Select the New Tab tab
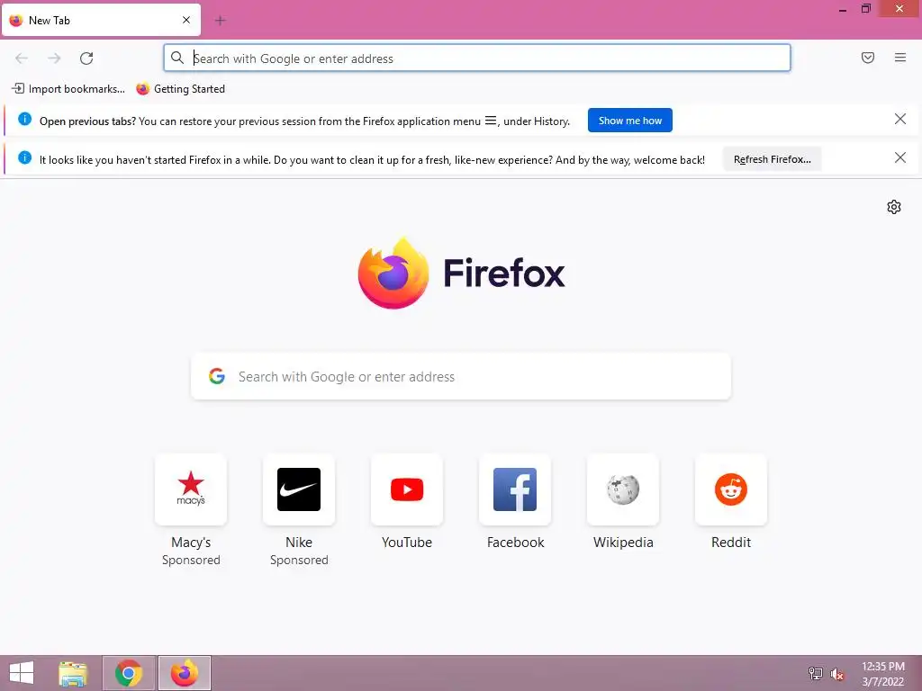 (101, 20)
